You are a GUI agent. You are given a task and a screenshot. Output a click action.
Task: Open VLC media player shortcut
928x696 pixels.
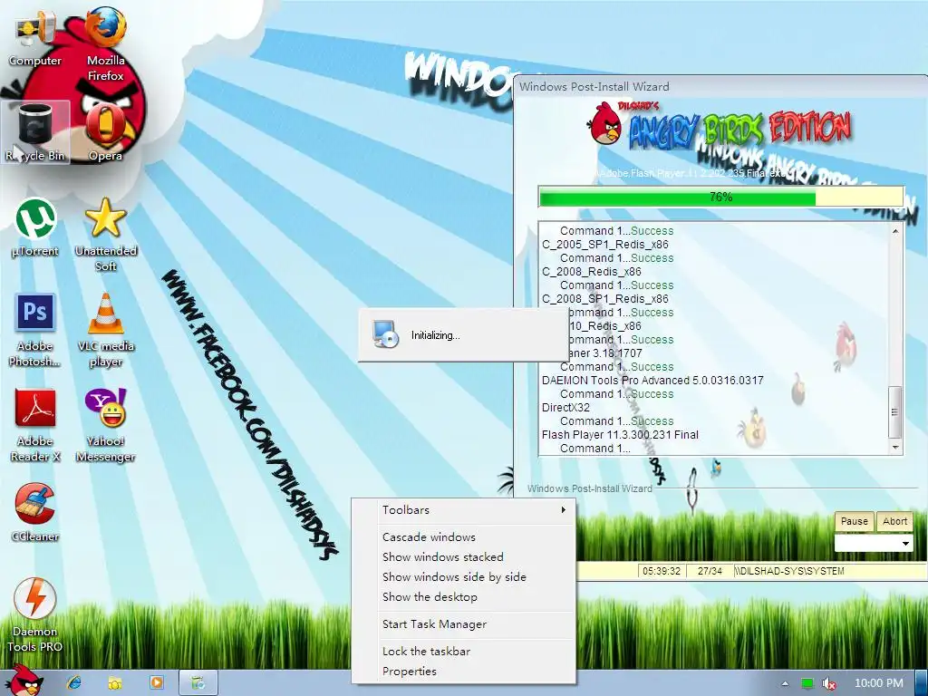point(105,330)
